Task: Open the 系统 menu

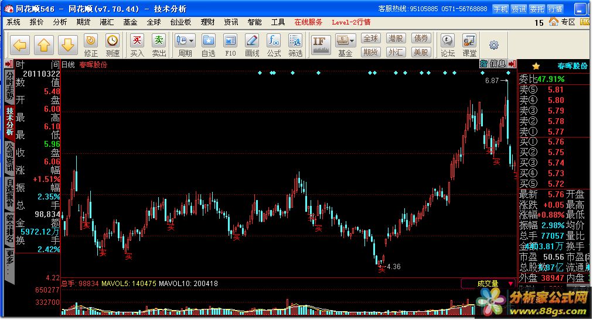Action: (13, 22)
